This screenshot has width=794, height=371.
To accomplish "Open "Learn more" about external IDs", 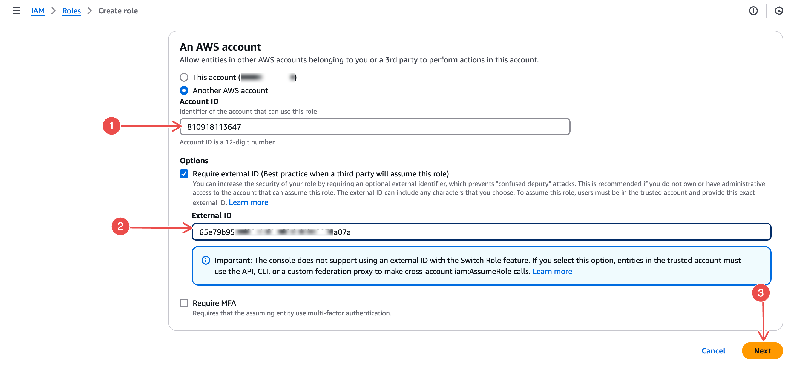I will pyautogui.click(x=248, y=202).
